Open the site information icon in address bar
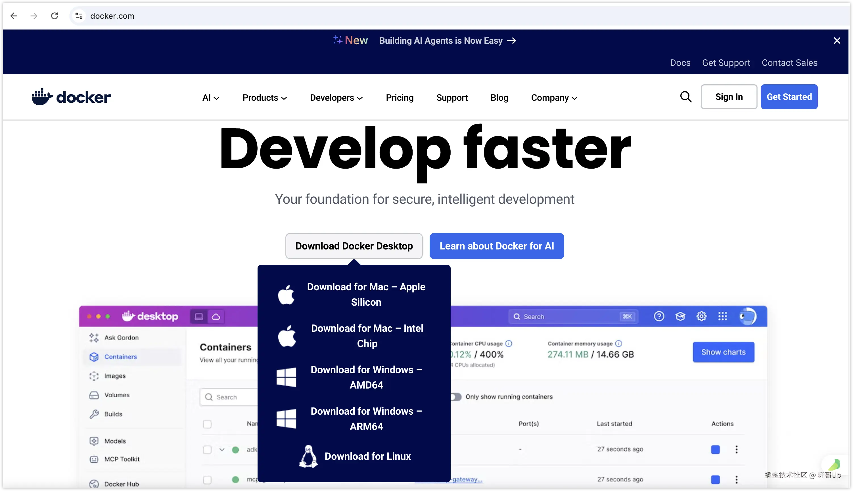Viewport: 853px width, 491px height. click(79, 16)
